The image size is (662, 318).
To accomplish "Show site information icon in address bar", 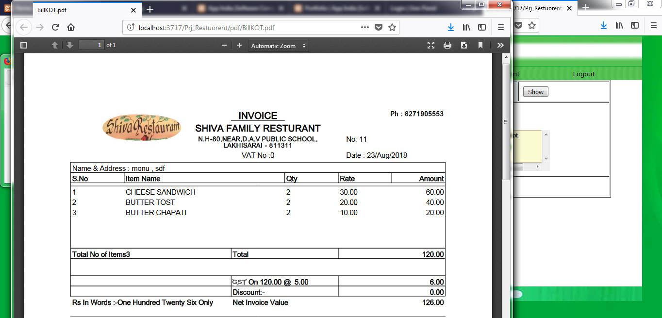I will coord(131,28).
